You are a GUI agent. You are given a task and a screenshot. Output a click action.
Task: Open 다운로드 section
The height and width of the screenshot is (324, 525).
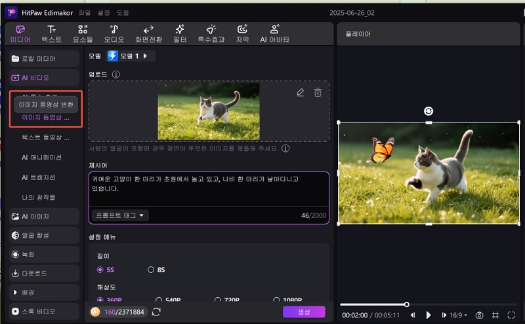pyautogui.click(x=44, y=274)
